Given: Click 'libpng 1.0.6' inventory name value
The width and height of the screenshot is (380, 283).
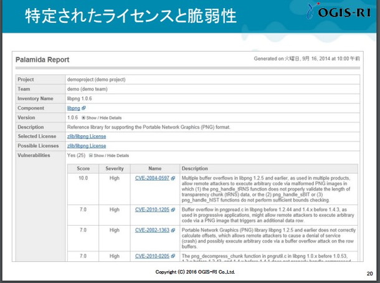Looking at the screenshot, I should pyautogui.click(x=80, y=98).
